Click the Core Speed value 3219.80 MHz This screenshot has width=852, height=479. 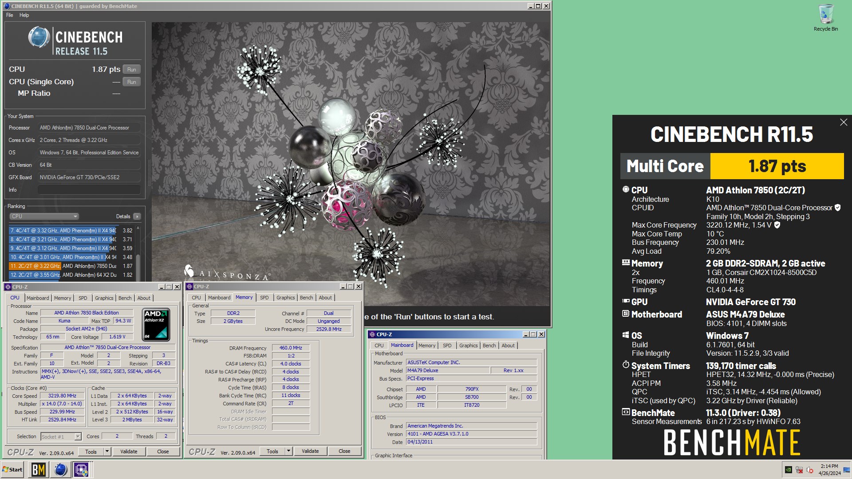point(62,396)
